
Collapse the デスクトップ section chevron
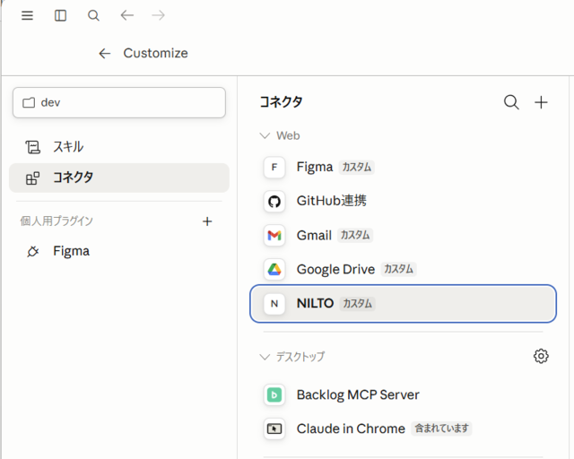click(x=265, y=357)
